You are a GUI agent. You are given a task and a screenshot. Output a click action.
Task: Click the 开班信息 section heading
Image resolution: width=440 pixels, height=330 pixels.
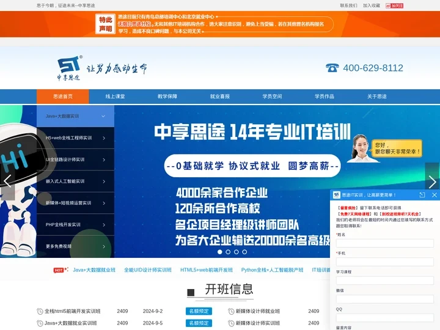229,289
